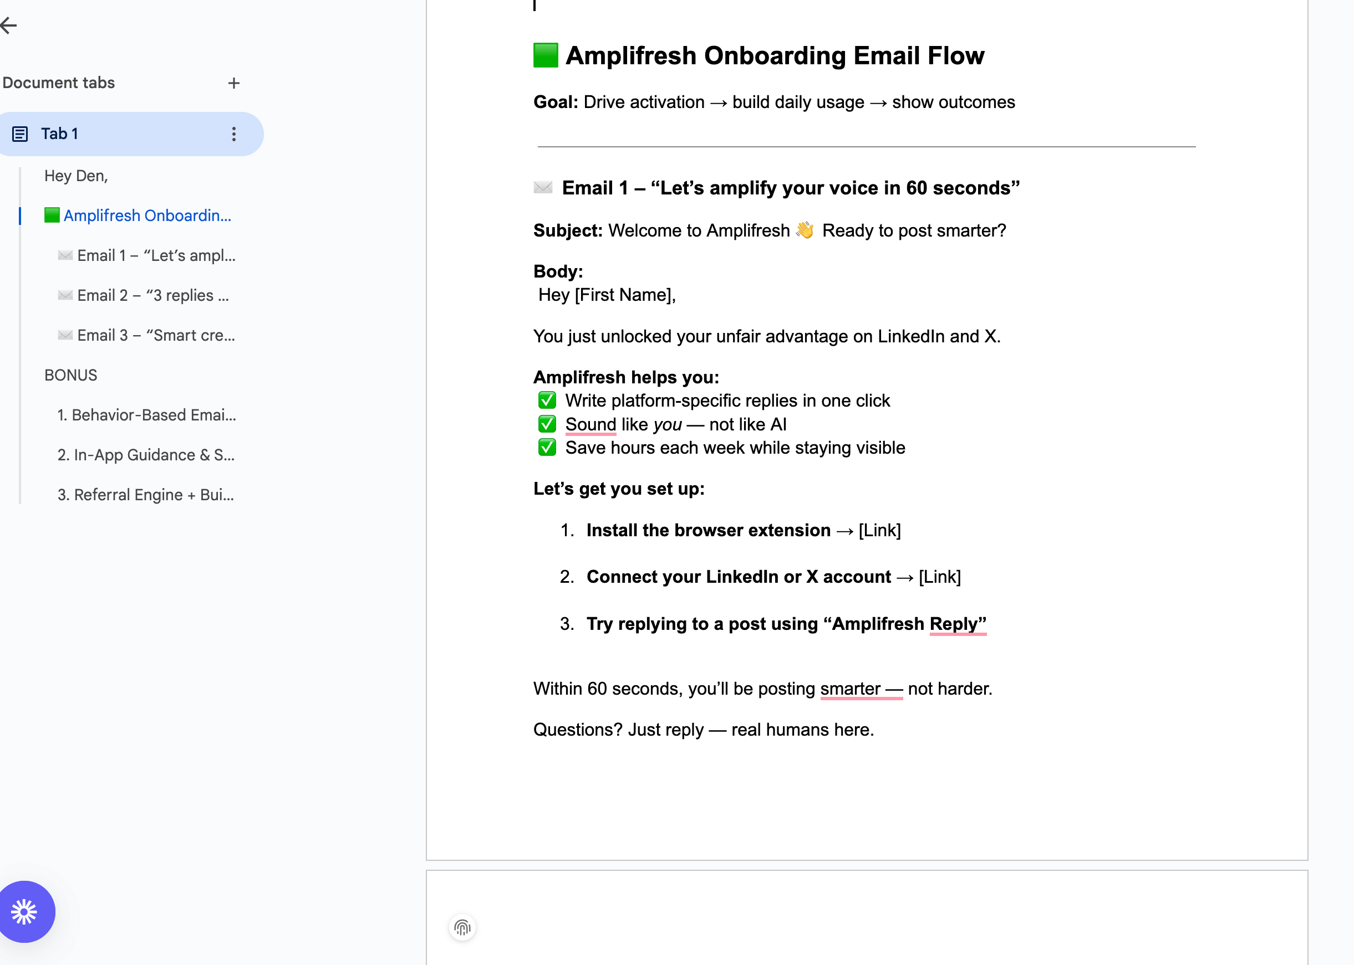The height and width of the screenshot is (965, 1354).
Task: Jump to BONUS section in outline
Action: (71, 375)
